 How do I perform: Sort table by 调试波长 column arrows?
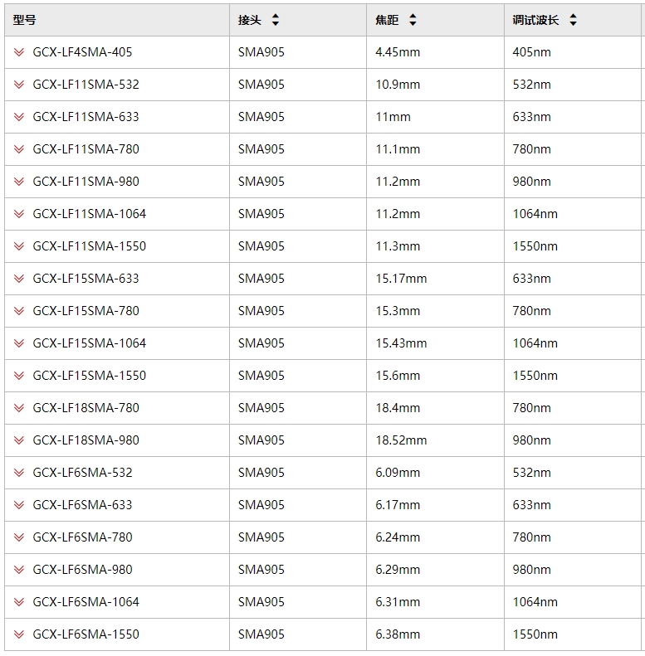tap(573, 20)
